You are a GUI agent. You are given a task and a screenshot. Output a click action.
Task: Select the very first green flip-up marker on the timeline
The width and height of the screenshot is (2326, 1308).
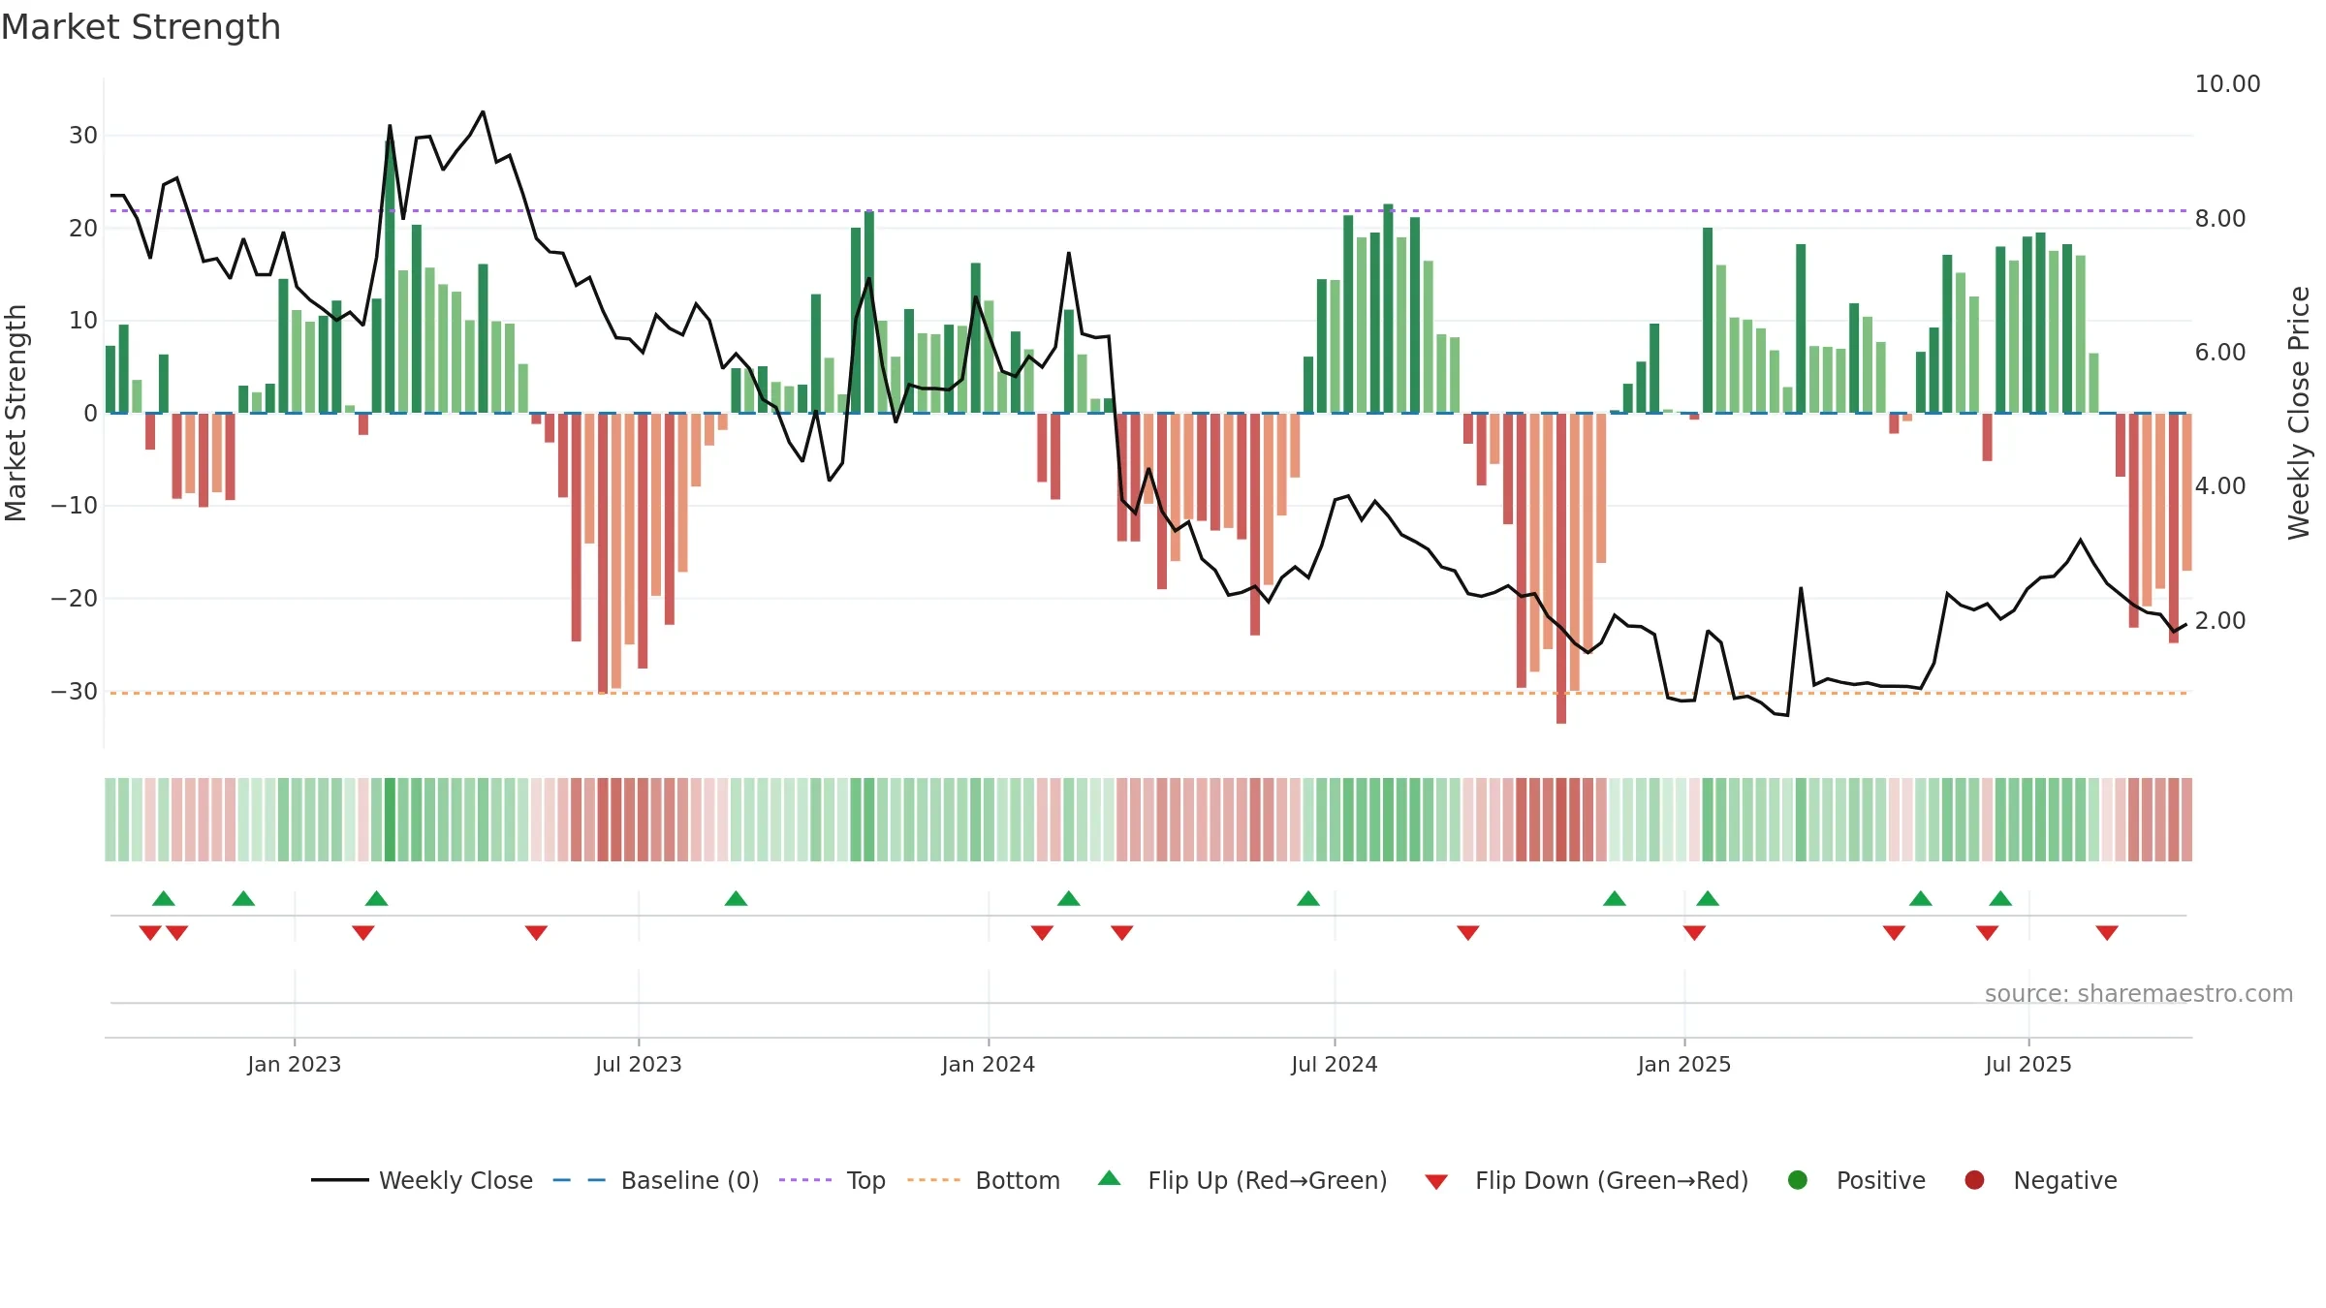point(164,898)
